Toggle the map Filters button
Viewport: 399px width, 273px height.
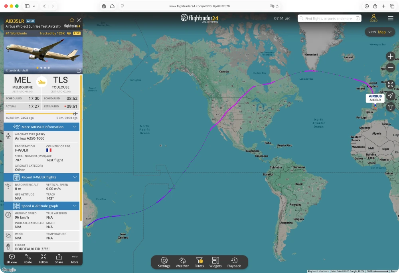pos(199,262)
